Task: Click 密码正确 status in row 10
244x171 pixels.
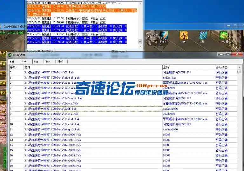Action: pos(221,124)
